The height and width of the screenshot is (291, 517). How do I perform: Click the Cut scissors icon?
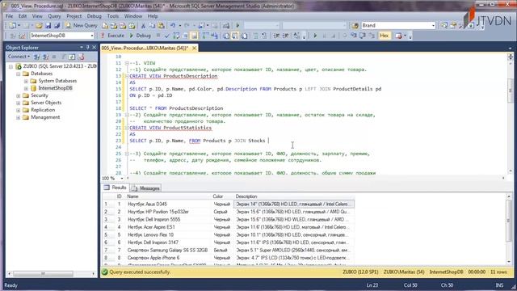(144, 25)
